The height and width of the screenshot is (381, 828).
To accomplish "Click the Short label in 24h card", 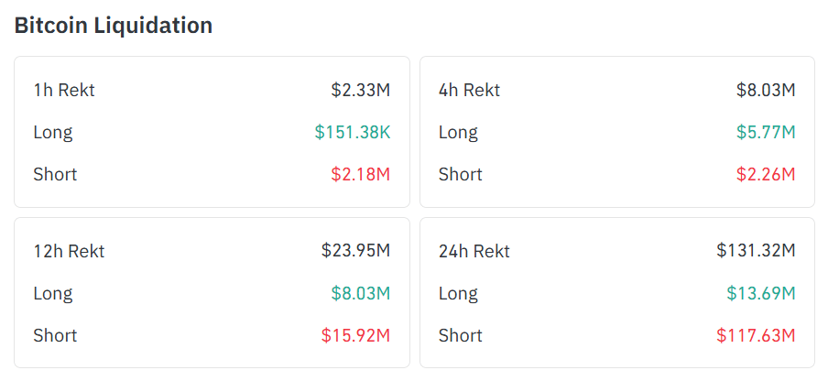I will 461,335.
